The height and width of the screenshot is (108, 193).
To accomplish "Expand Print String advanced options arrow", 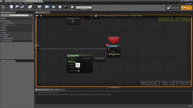I will point(114,56).
